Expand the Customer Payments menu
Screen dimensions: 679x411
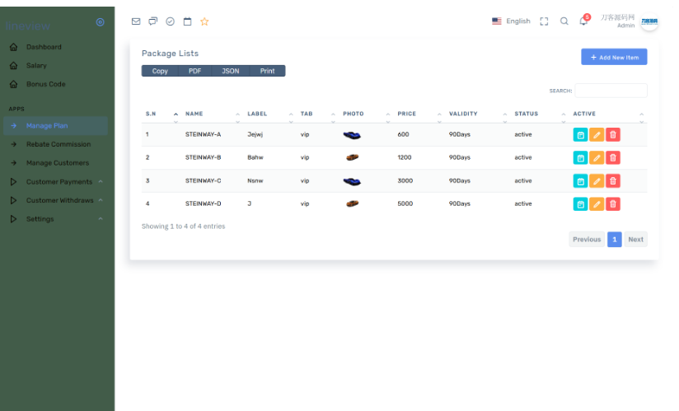(x=59, y=181)
